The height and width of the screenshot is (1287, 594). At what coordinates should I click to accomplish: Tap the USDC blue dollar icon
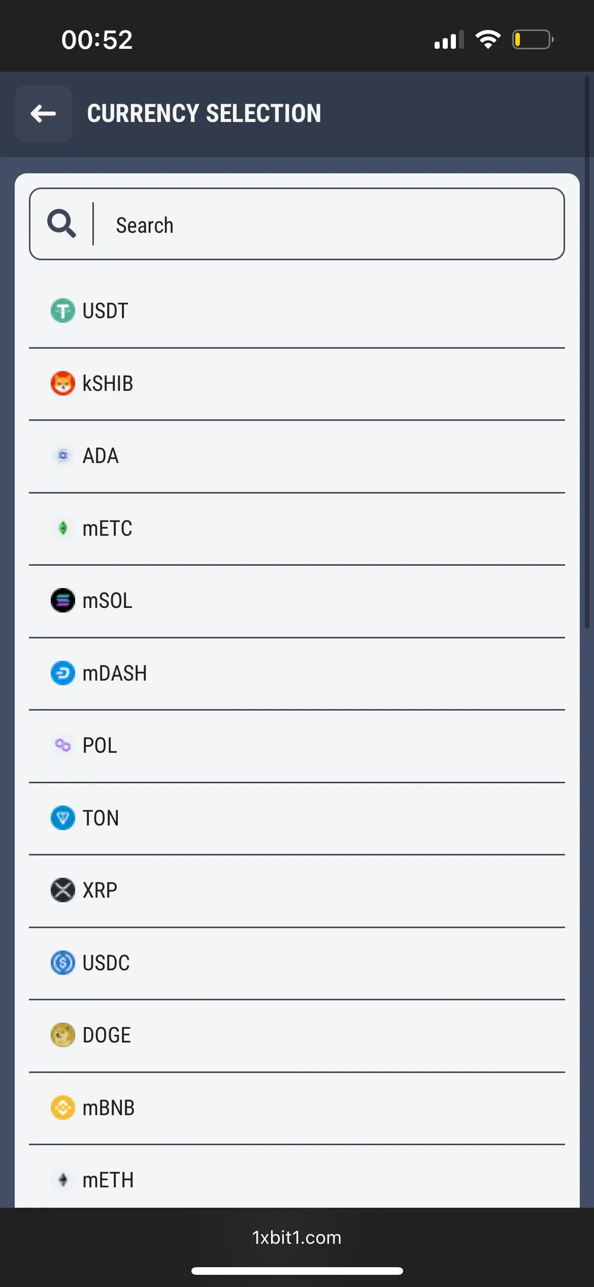coord(62,963)
